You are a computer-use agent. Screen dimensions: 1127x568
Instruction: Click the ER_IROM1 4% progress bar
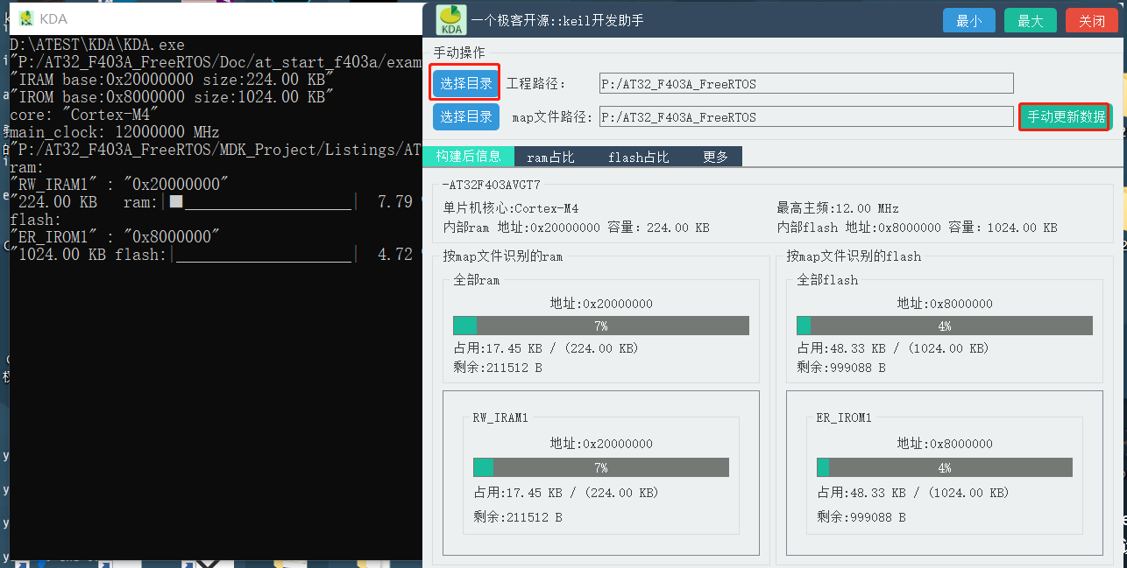945,467
